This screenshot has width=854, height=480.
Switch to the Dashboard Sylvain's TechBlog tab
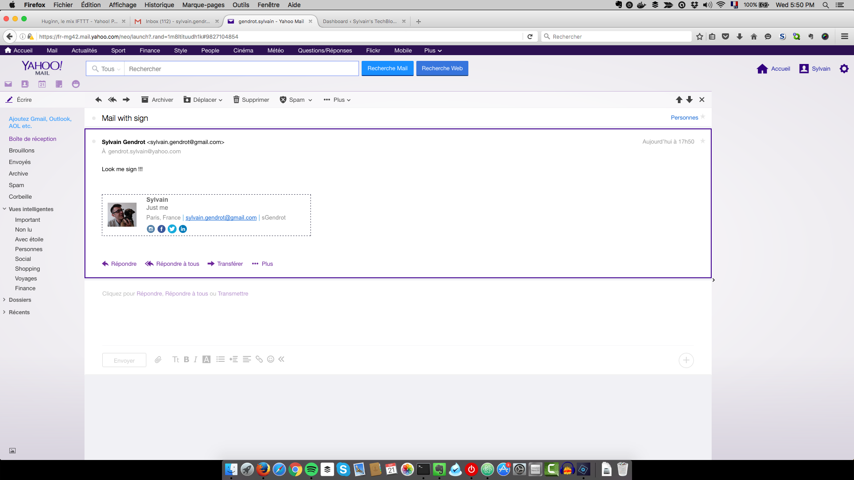(365, 21)
